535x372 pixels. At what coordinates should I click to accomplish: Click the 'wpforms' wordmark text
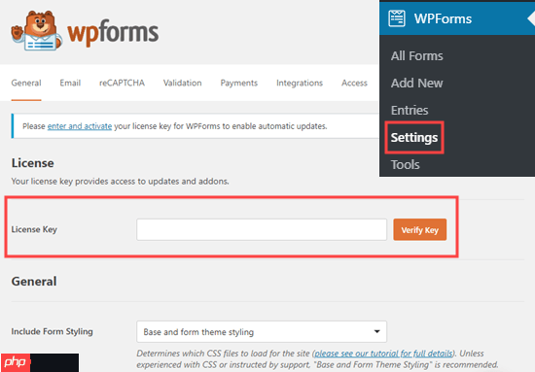(x=113, y=32)
